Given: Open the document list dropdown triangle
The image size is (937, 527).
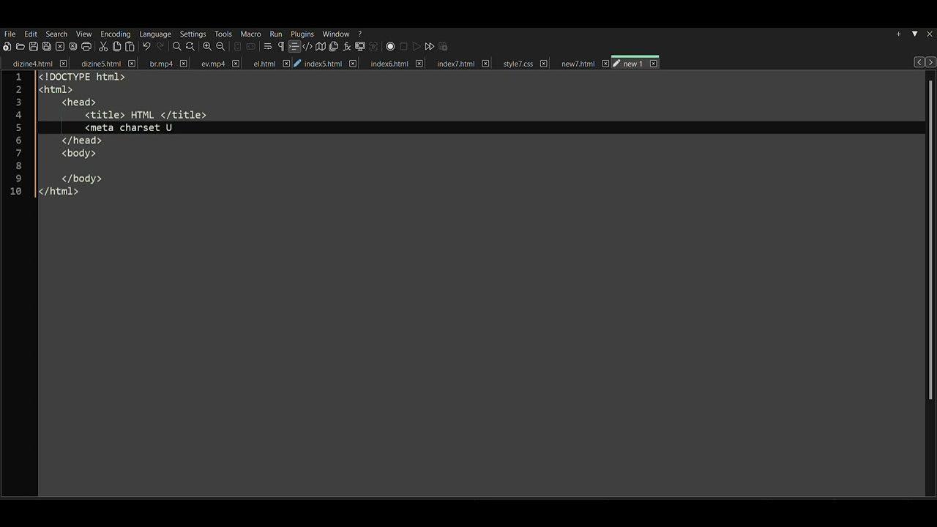Looking at the screenshot, I should pos(914,34).
